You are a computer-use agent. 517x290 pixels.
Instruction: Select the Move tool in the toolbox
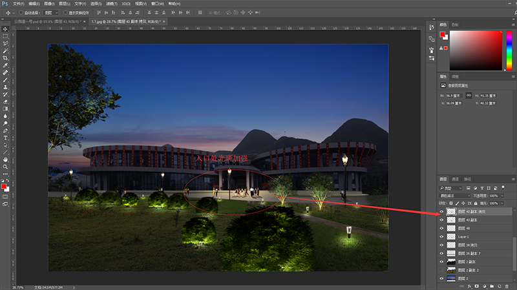click(5, 29)
